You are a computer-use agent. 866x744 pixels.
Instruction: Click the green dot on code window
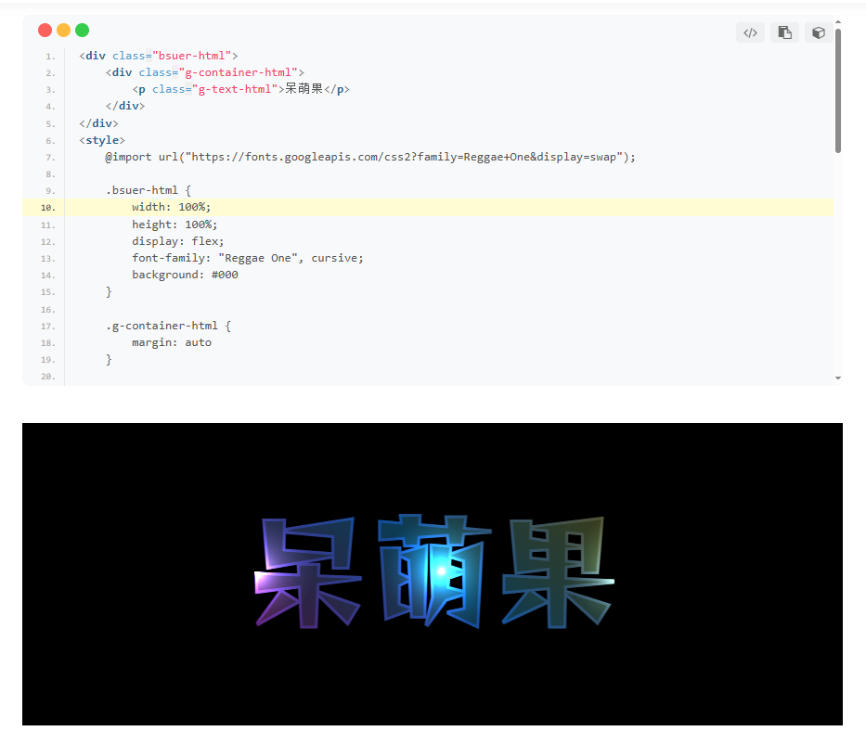click(x=83, y=31)
